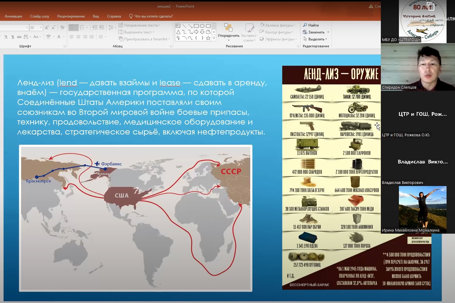455x303 pixels.
Task: Center align text
Action: 78,37
